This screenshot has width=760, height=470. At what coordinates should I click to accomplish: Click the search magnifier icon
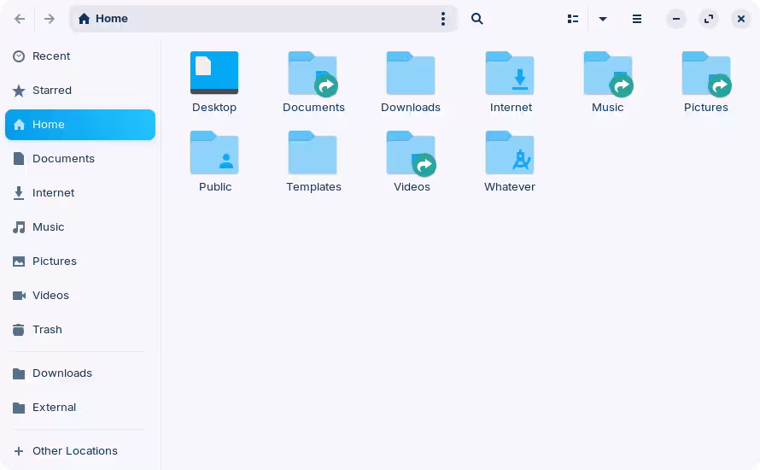(x=477, y=19)
